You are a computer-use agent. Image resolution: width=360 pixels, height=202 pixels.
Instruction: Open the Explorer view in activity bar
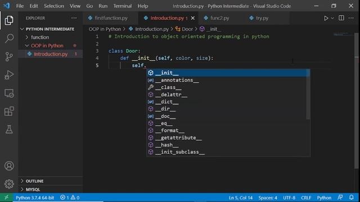click(9, 20)
